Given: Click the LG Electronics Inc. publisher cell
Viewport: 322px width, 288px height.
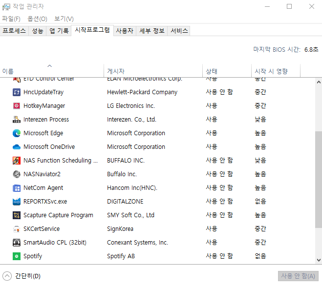Looking at the screenshot, I should pos(131,106).
